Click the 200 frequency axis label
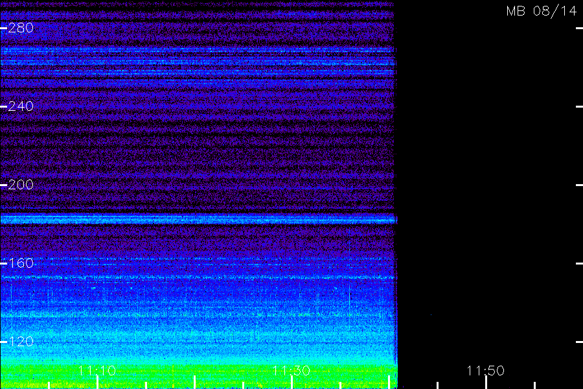Screen dimensions: 583x389 21,185
